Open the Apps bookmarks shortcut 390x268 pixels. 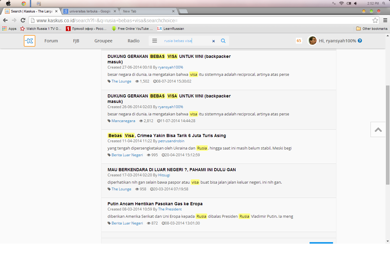coord(9,29)
